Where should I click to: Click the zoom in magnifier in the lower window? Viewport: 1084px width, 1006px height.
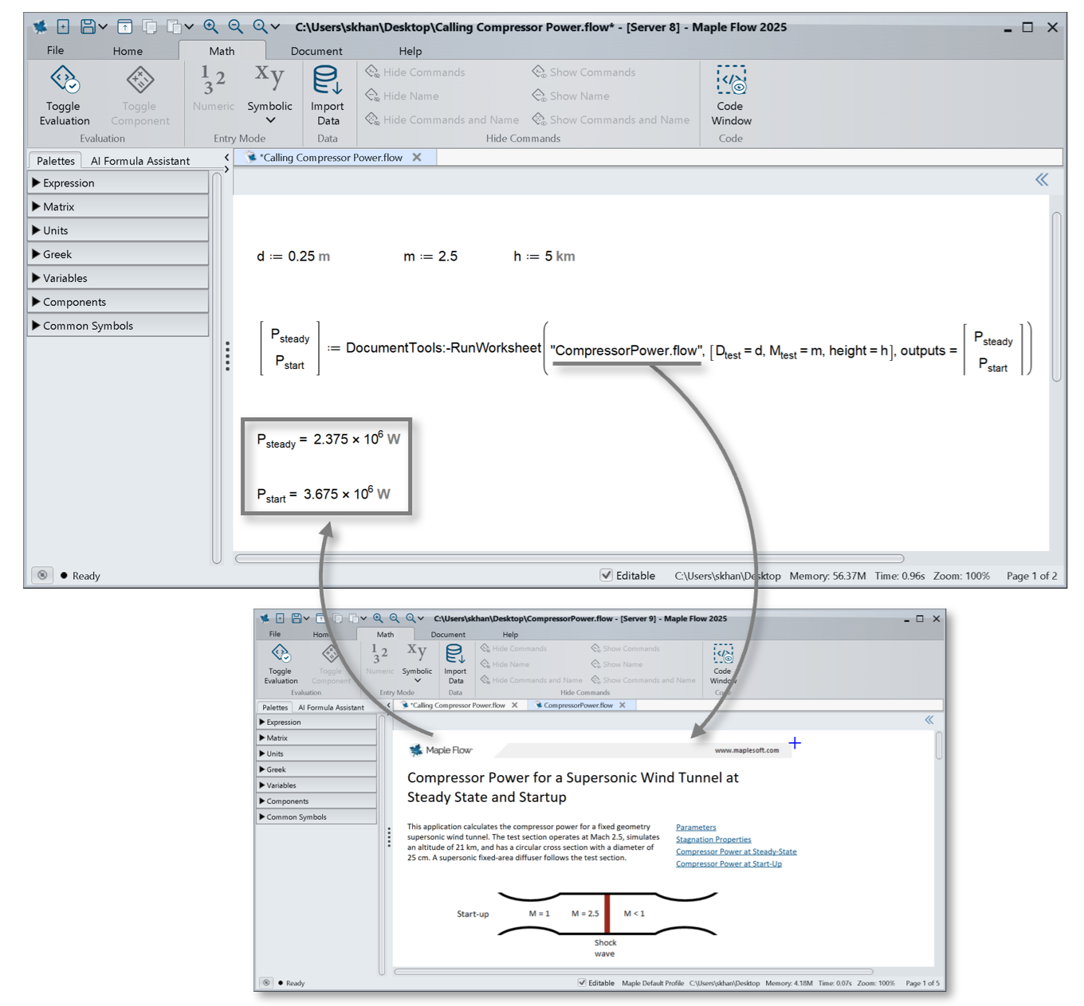[378, 618]
